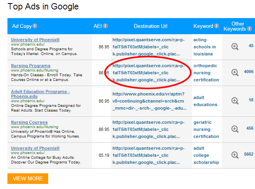This screenshot has height=189, width=255.
Task: Click the info icon next to Ad Copy
Action: (x=35, y=26)
